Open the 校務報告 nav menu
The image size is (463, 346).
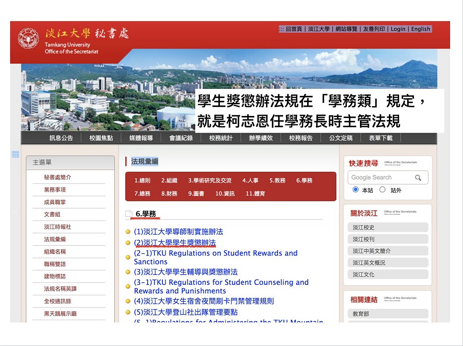point(301,138)
